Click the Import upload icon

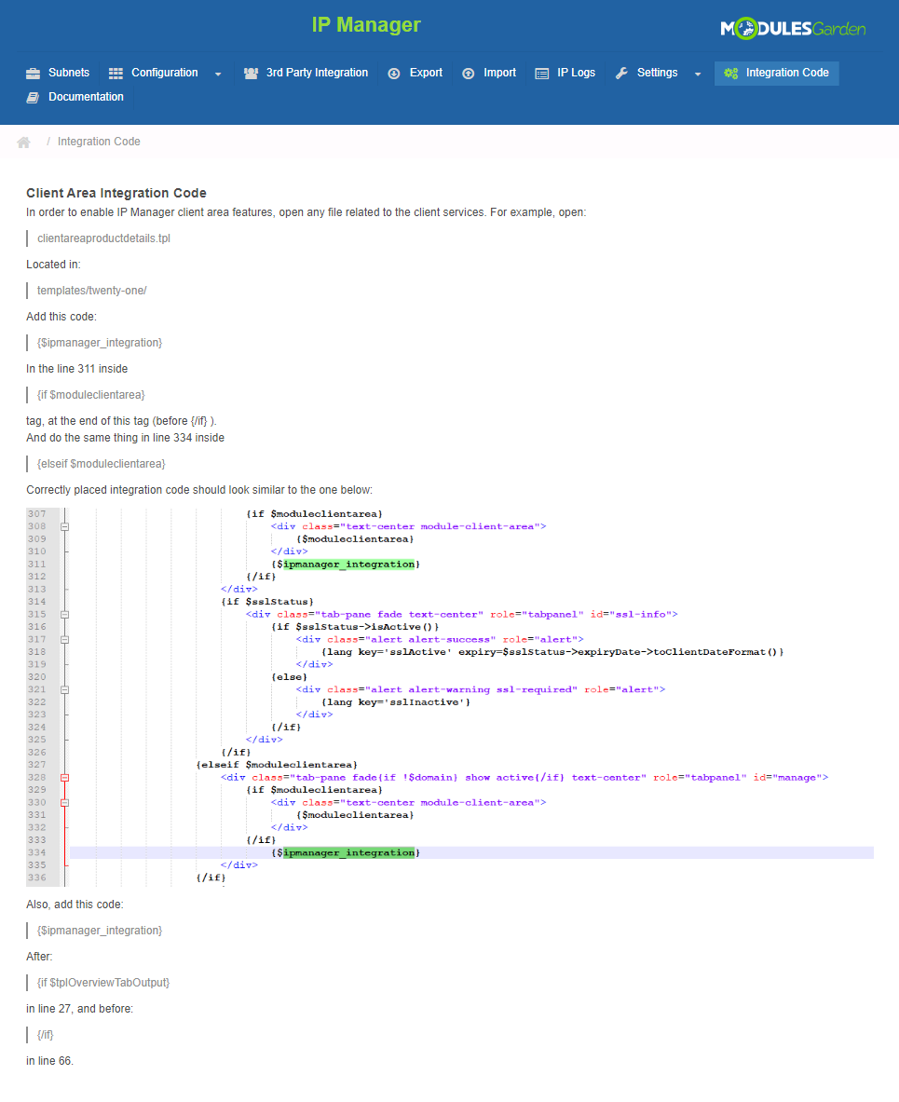coord(468,73)
